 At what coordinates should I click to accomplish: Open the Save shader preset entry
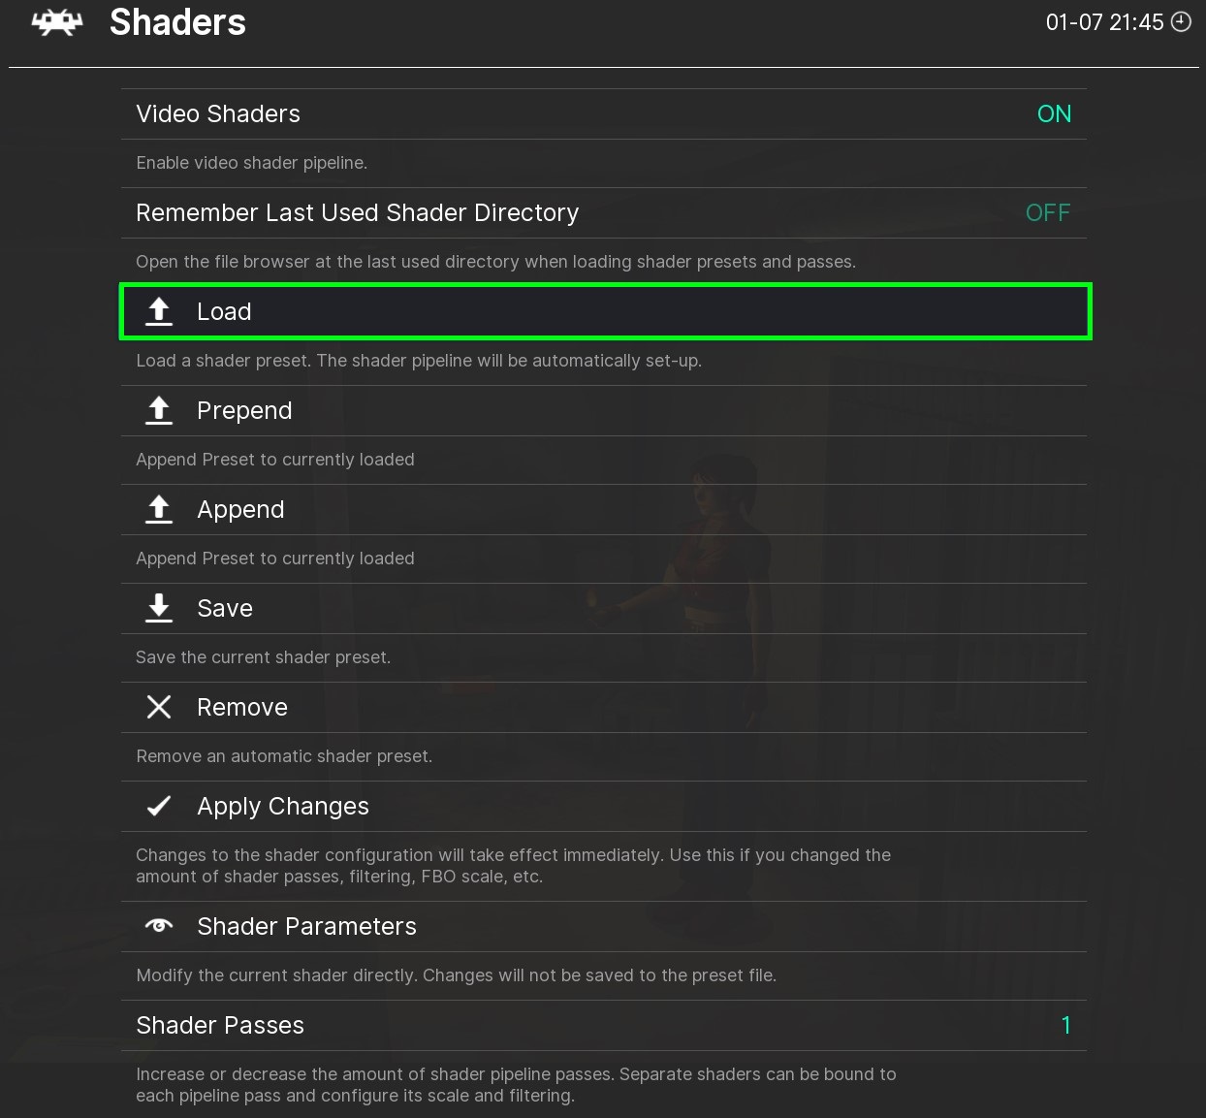tap(225, 609)
